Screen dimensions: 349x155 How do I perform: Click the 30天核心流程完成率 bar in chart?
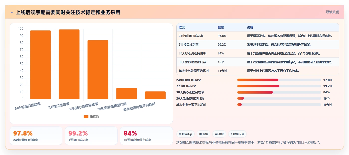click(98, 70)
